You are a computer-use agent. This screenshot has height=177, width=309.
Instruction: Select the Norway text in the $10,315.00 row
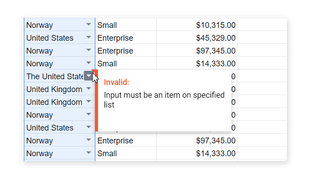coord(40,25)
